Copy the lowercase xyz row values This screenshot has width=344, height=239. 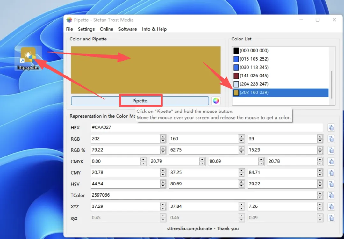331,218
